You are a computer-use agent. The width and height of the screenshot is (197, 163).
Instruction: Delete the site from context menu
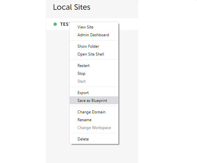[83, 139]
